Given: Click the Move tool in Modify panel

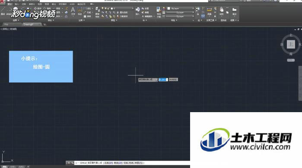Looking at the screenshot, I should coord(38,9).
